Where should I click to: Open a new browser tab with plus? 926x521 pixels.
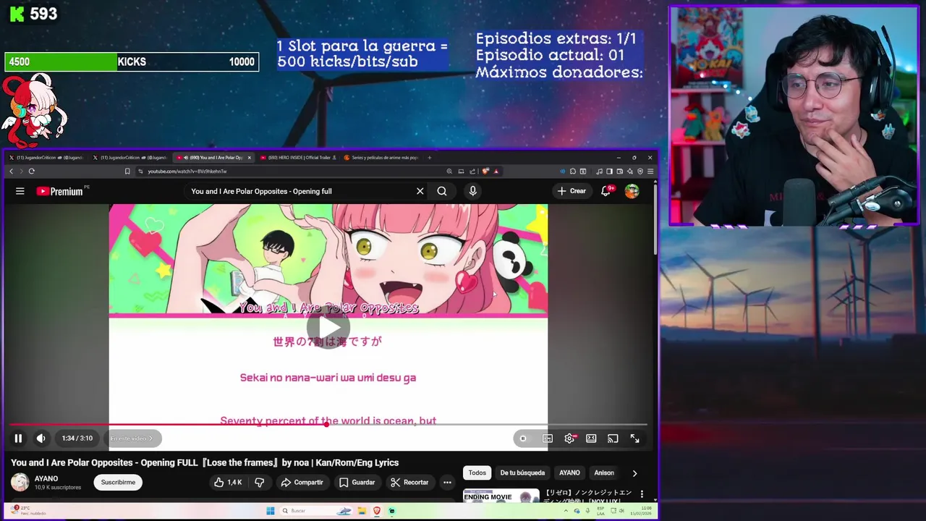(x=430, y=157)
